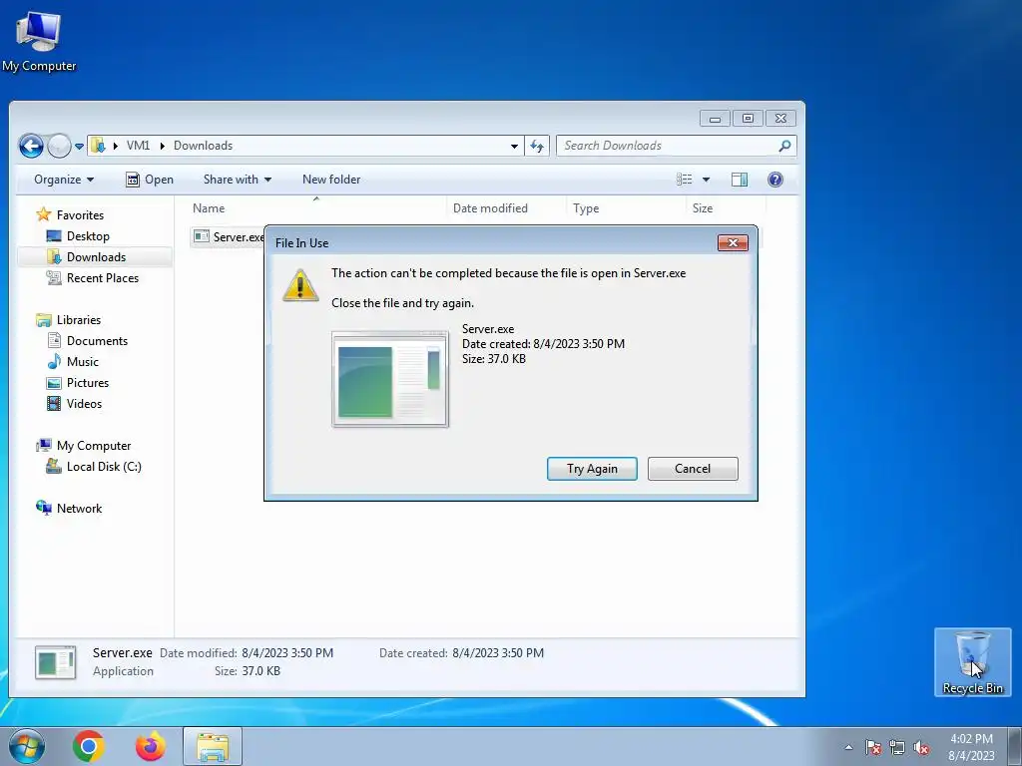Click Try Again in File In Use dialog
1022x766 pixels.
coord(592,469)
